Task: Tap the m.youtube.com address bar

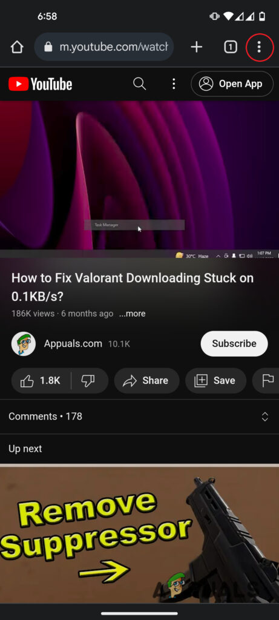Action: [x=104, y=47]
